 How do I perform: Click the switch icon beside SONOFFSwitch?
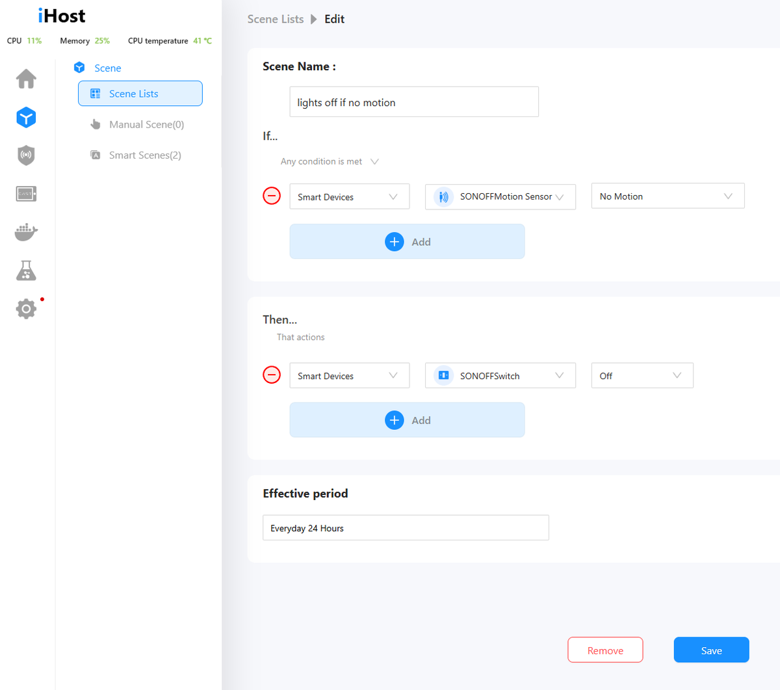[443, 375]
